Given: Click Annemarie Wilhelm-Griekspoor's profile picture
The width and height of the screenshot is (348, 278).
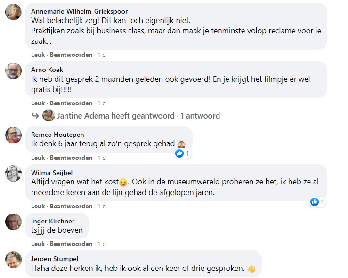Looking at the screenshot, I should (x=13, y=12).
